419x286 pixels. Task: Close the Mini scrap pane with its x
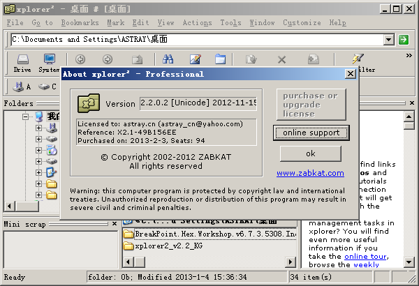tap(115, 223)
